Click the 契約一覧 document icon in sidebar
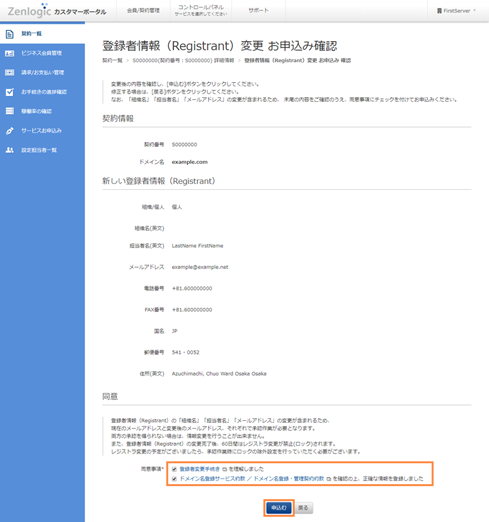Viewport: 489px width, 522px height. [10, 33]
